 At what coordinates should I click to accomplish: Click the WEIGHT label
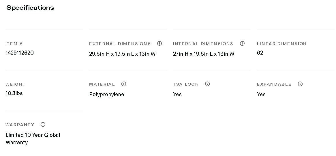pos(16,84)
